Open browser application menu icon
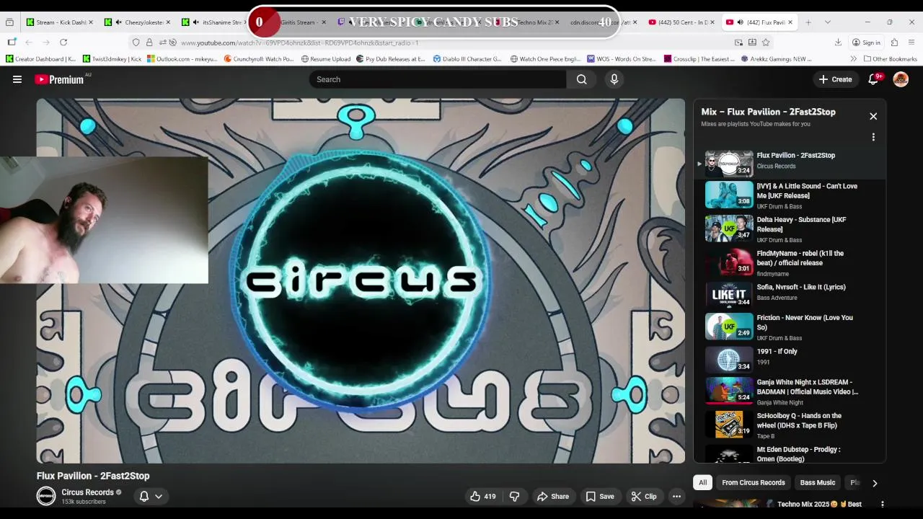The width and height of the screenshot is (923, 519). coord(911,43)
